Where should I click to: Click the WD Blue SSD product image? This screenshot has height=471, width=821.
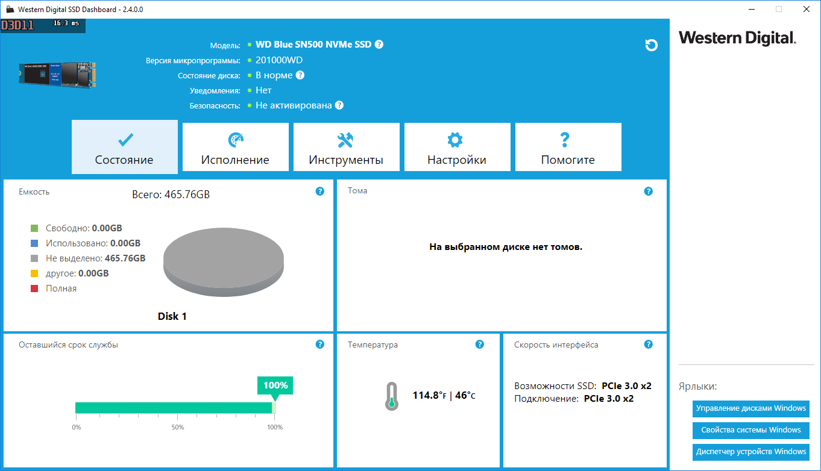pos(57,75)
